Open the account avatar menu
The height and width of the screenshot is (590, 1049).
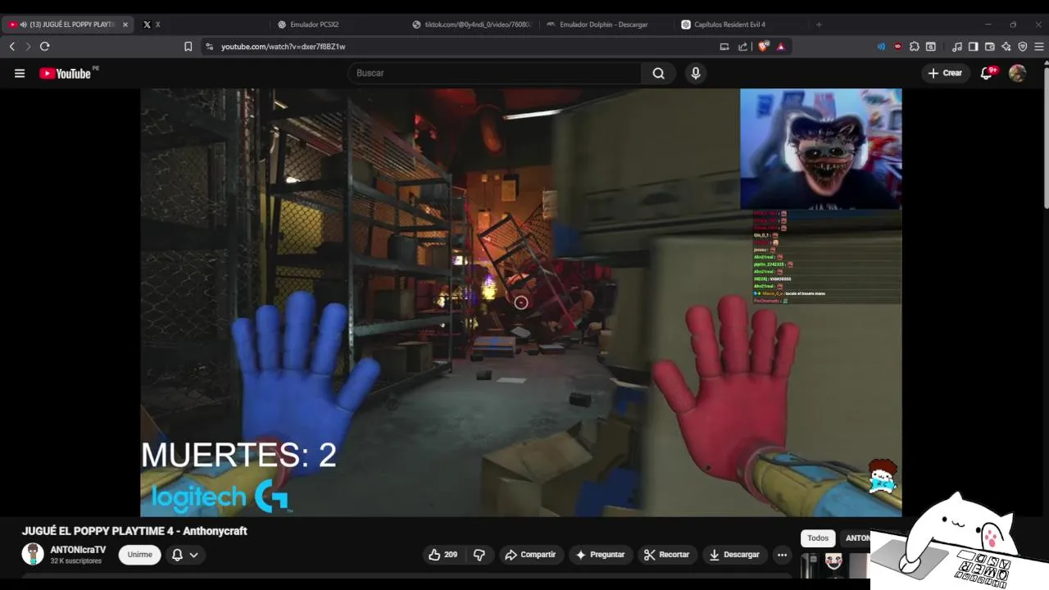pyautogui.click(x=1018, y=73)
